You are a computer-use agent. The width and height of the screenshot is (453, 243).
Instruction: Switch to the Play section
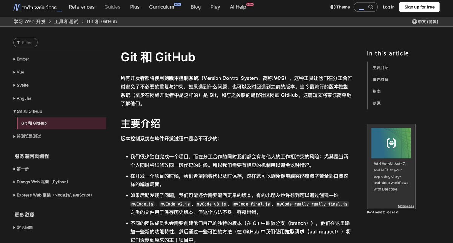click(215, 7)
